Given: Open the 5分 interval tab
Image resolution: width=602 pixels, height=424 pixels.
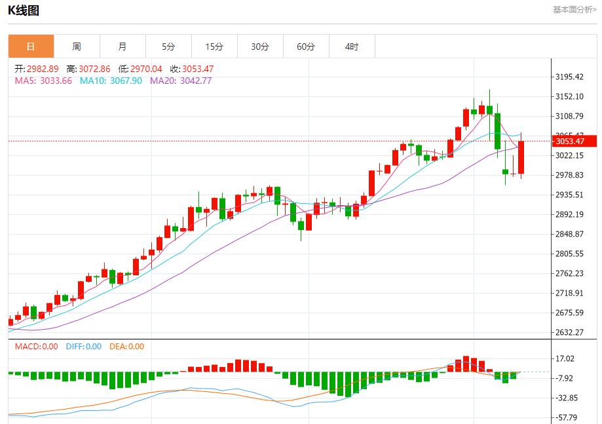Looking at the screenshot, I should [x=168, y=47].
